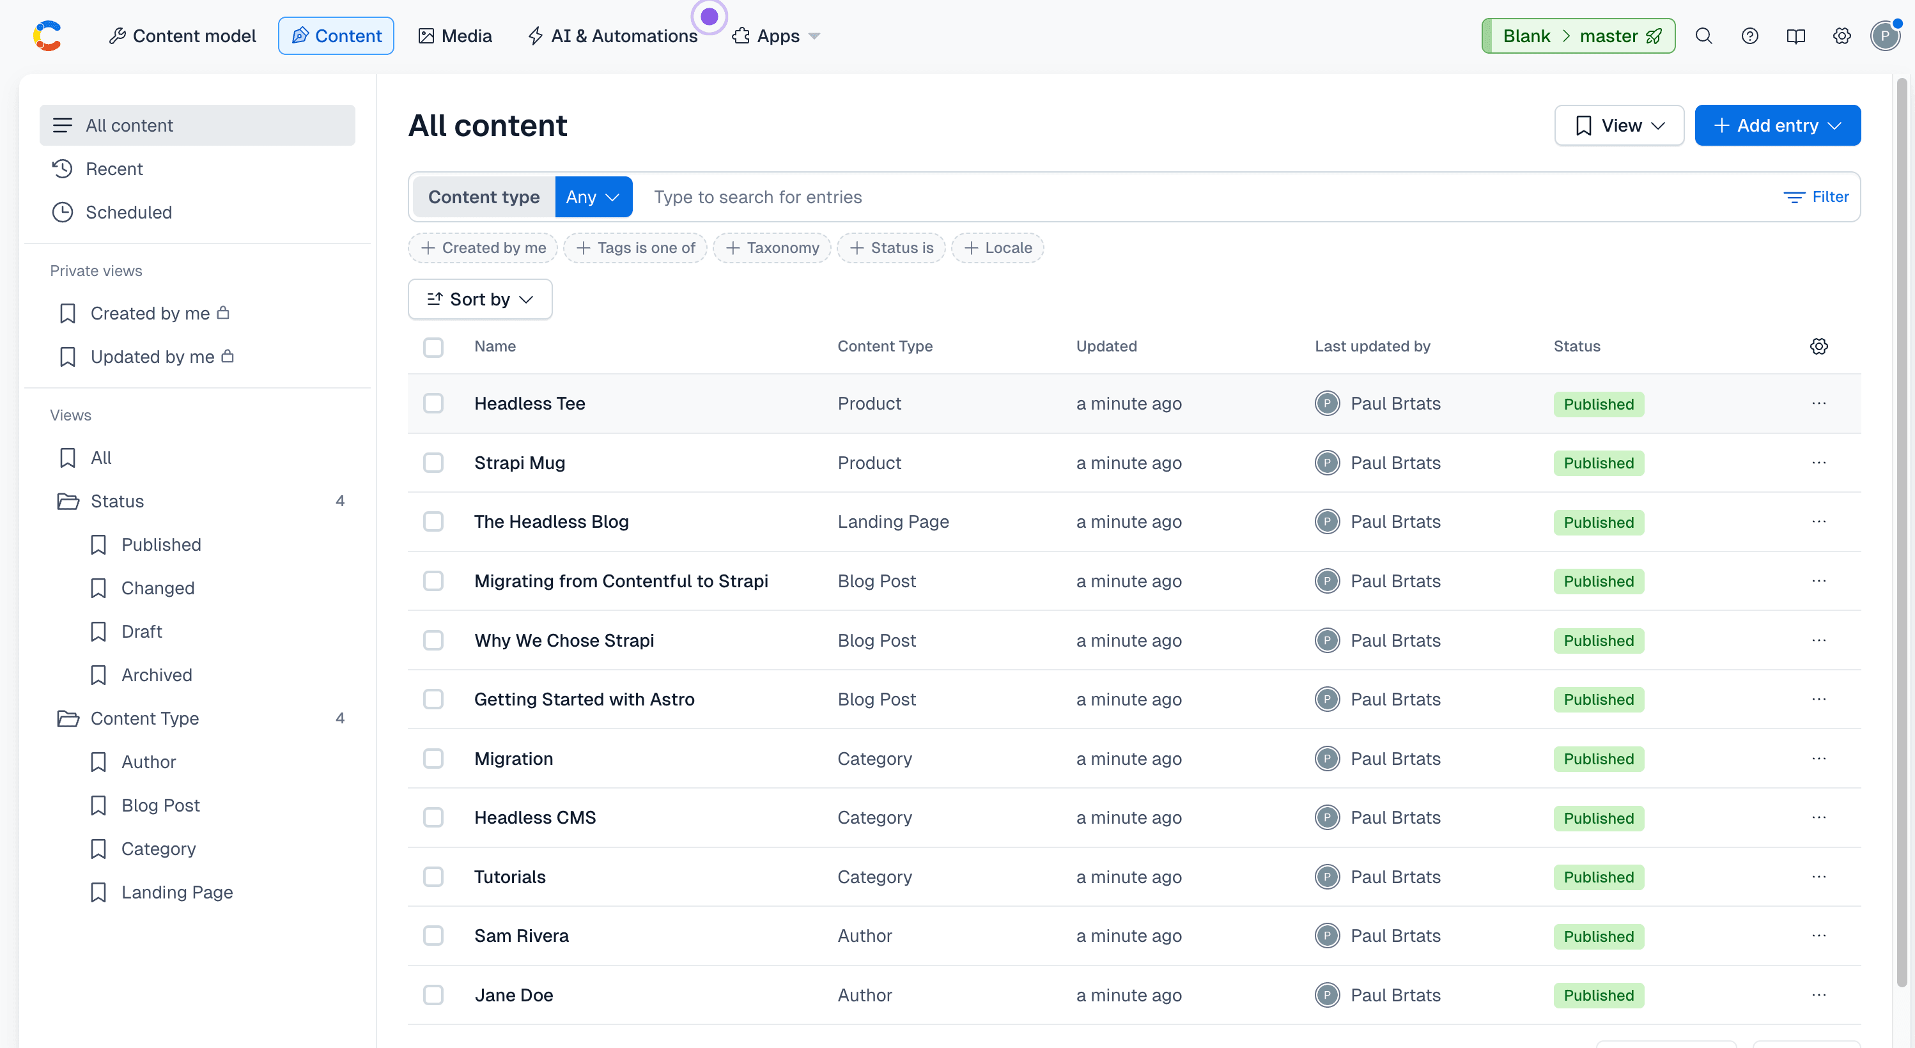Go to the Media tab
The height and width of the screenshot is (1048, 1915).
coord(455,36)
